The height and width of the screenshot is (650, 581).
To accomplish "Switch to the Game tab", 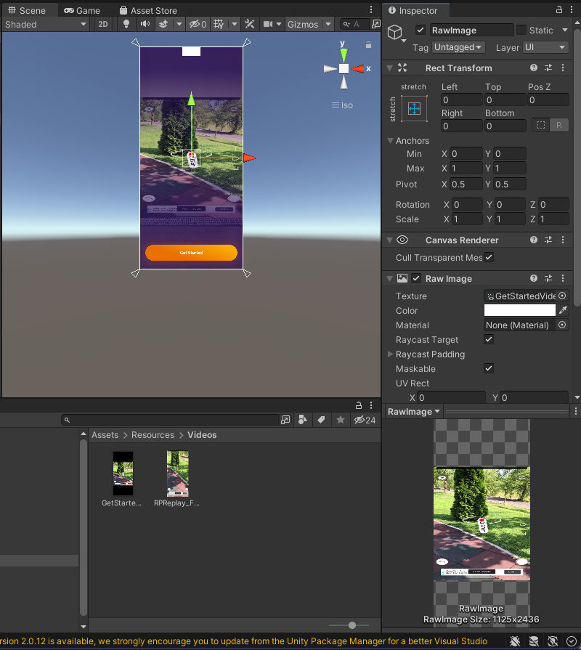I will 82,10.
